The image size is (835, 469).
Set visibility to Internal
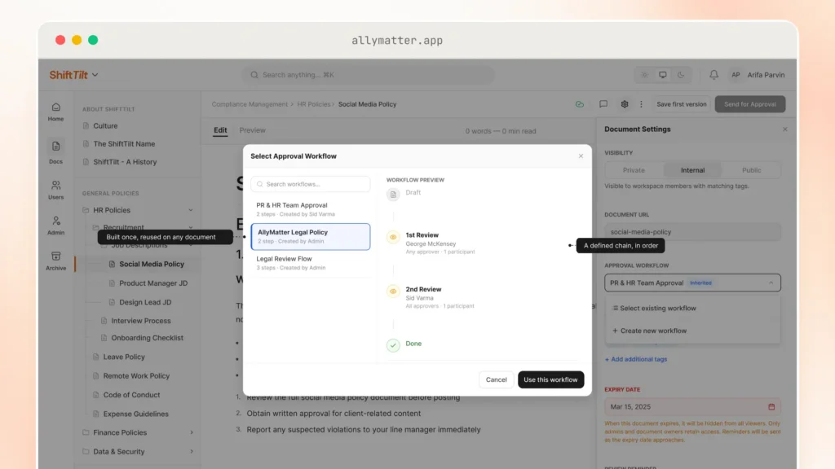pyautogui.click(x=693, y=170)
